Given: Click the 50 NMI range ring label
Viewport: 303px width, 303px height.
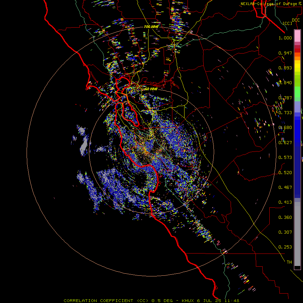Looking at the screenshot, I should click(x=151, y=89).
